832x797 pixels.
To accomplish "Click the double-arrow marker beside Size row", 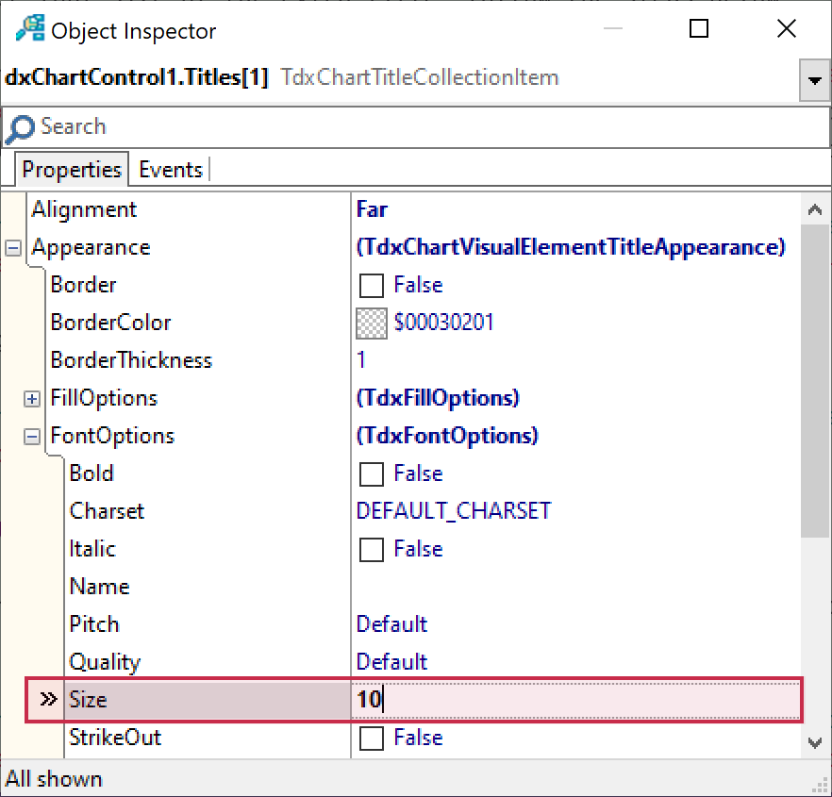I will click(48, 700).
